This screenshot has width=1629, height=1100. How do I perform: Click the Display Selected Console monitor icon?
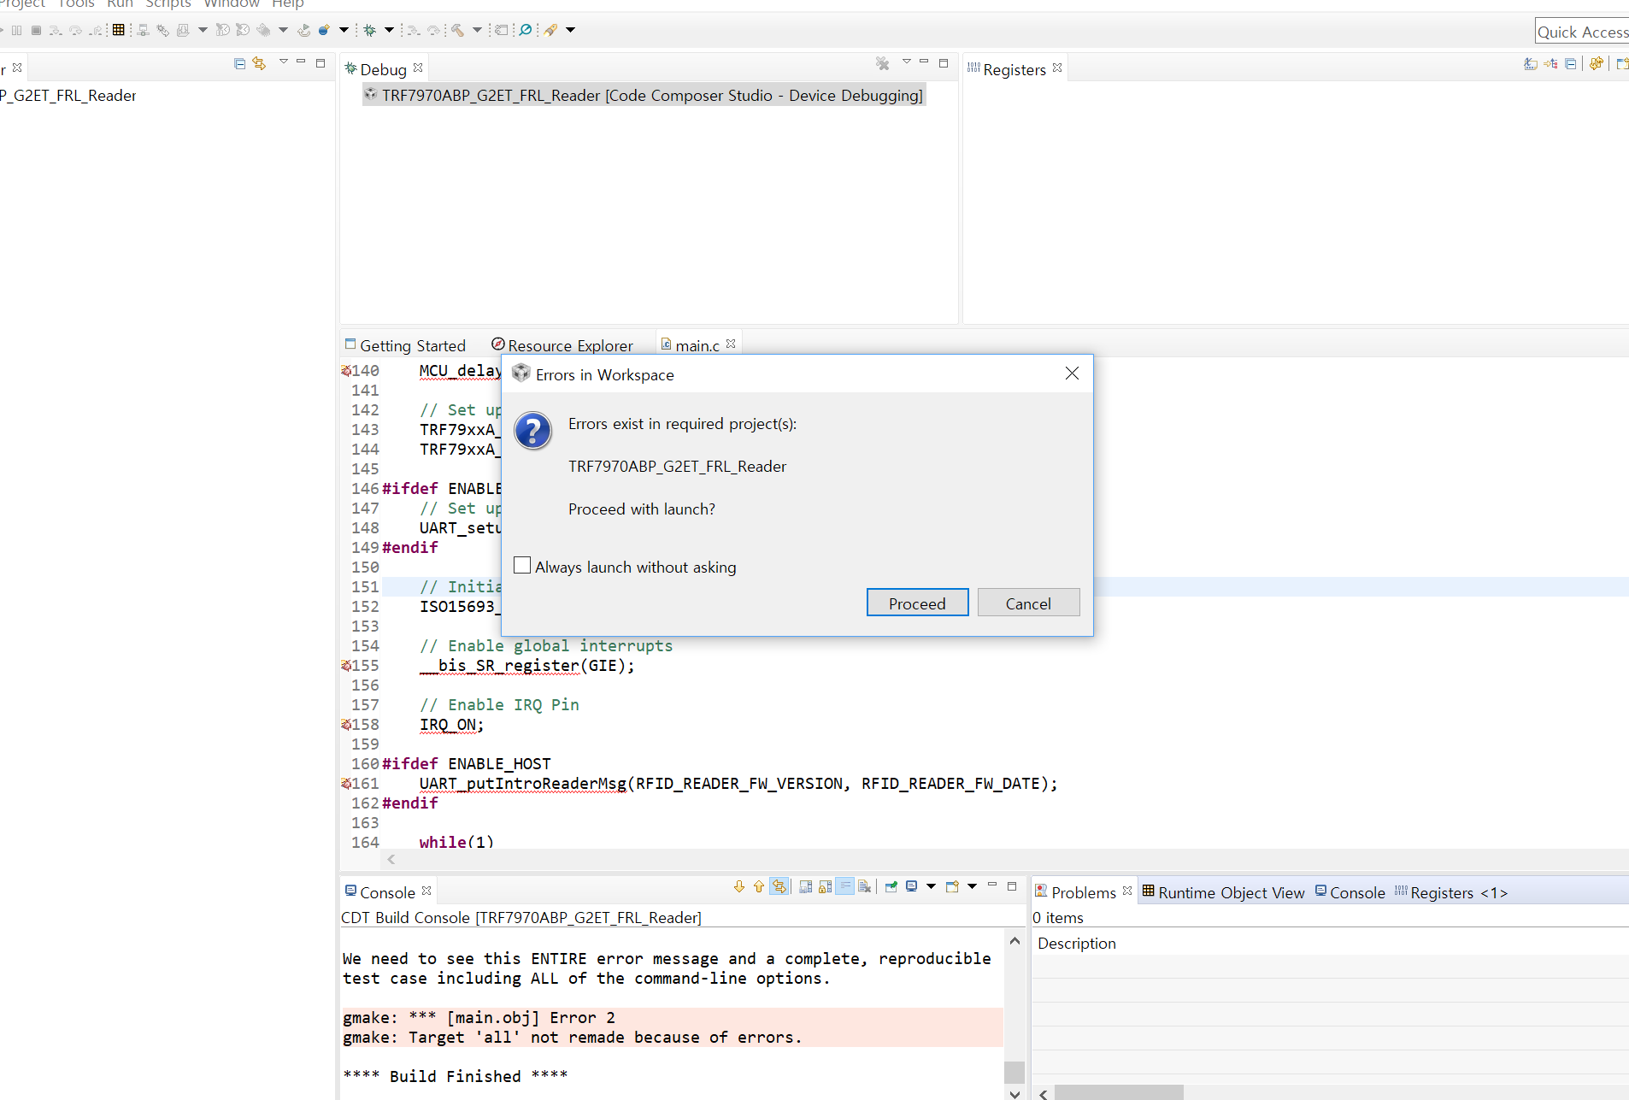coord(912,886)
